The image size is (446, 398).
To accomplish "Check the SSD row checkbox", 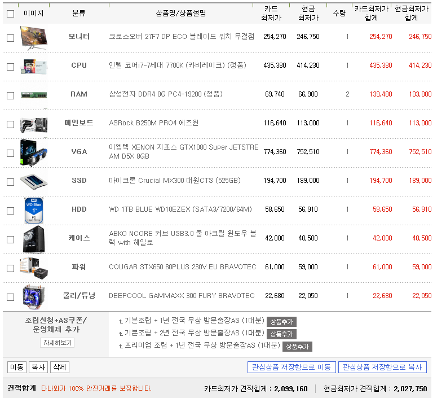I will click(x=11, y=182).
